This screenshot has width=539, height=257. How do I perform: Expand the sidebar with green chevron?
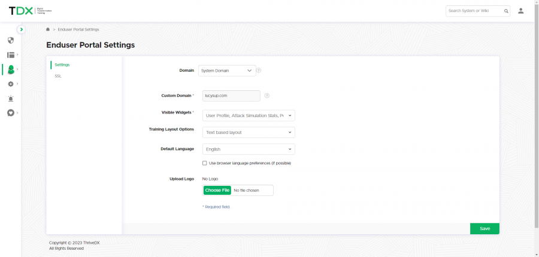pos(22,29)
